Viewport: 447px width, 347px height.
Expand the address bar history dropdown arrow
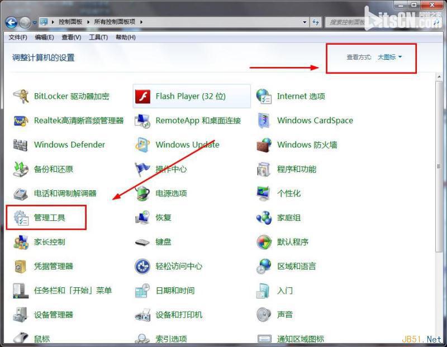click(x=305, y=22)
